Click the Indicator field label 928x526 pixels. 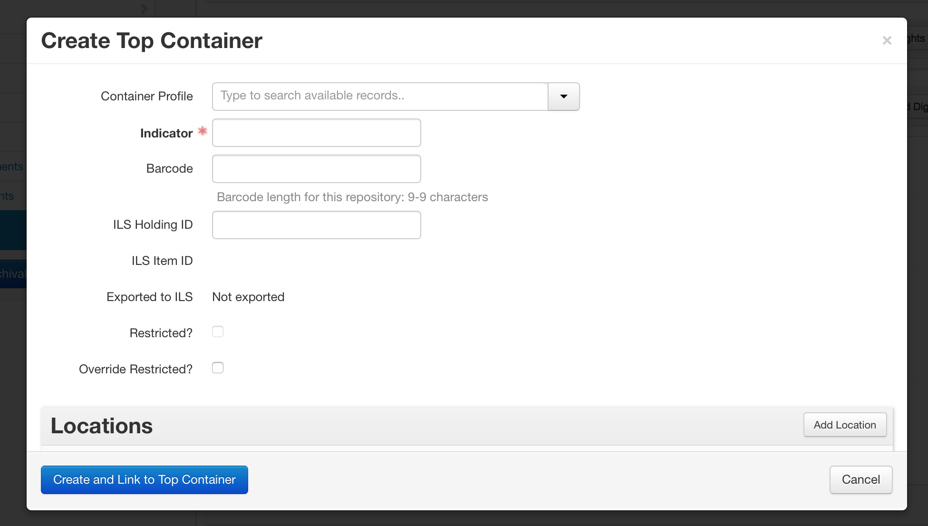[x=166, y=133]
